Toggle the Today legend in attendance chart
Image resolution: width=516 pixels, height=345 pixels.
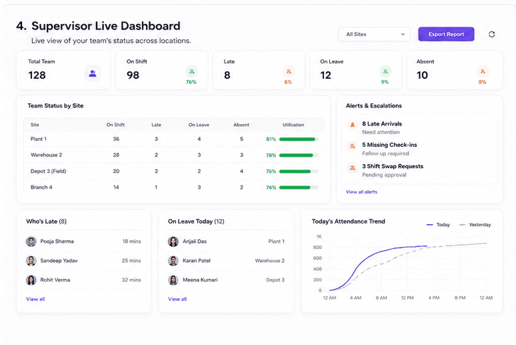pos(438,225)
